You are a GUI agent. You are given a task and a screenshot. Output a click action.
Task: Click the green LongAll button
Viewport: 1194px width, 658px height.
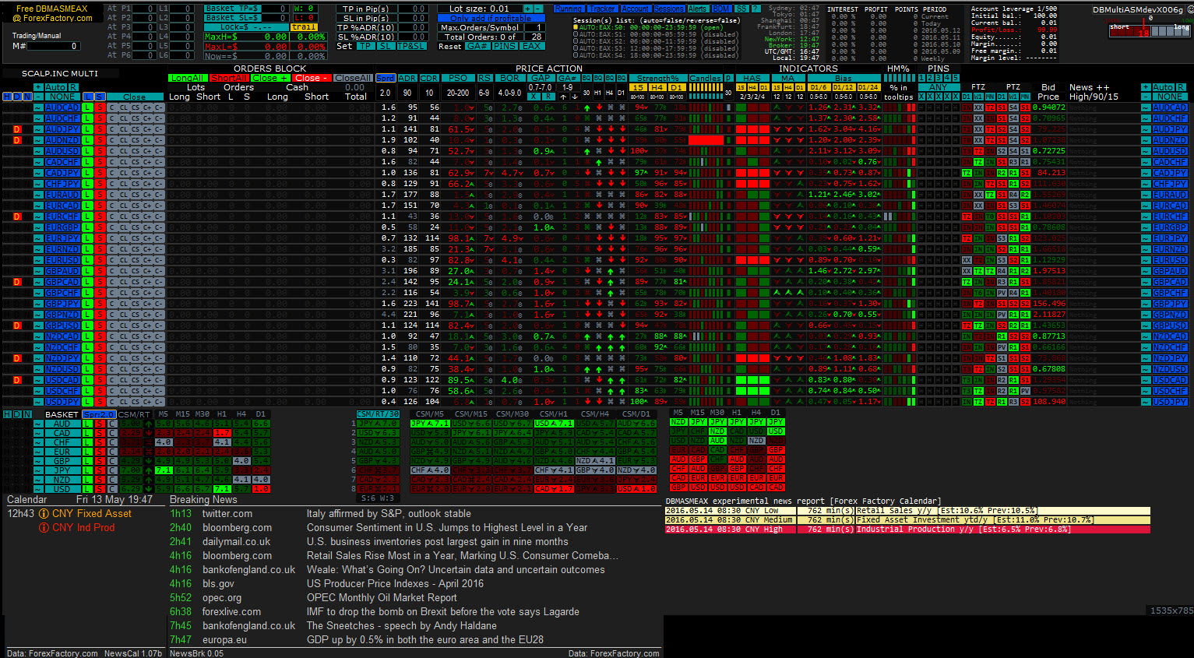pyautogui.click(x=187, y=78)
